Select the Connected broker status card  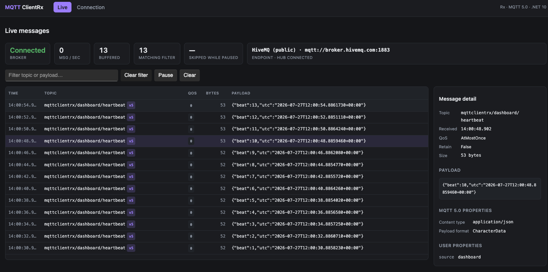coord(28,53)
